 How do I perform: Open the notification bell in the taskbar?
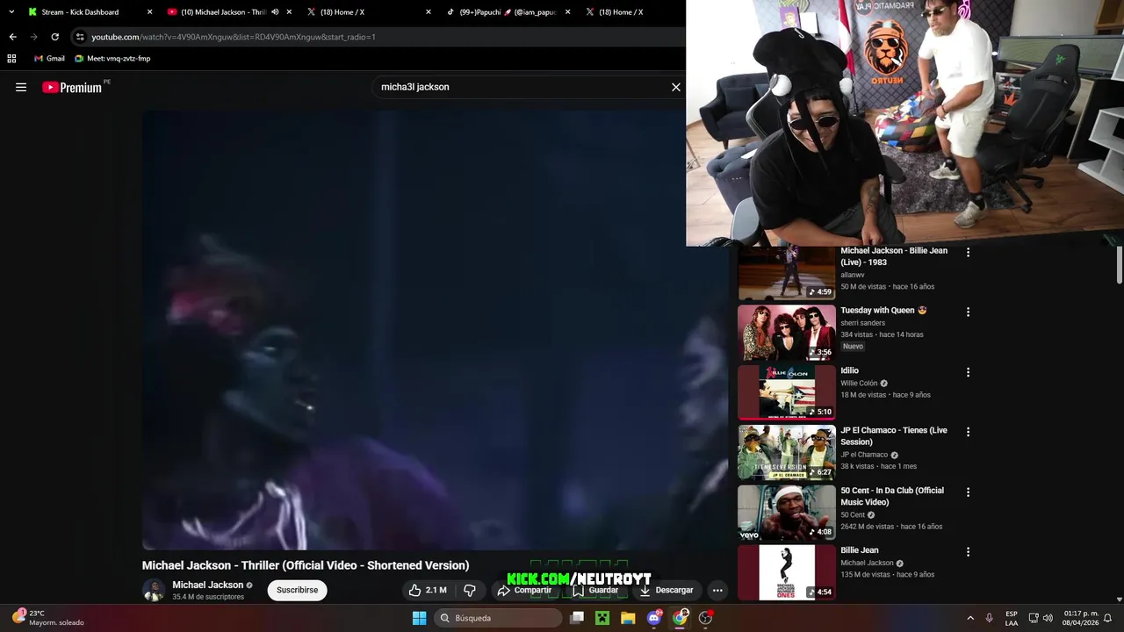1107,618
